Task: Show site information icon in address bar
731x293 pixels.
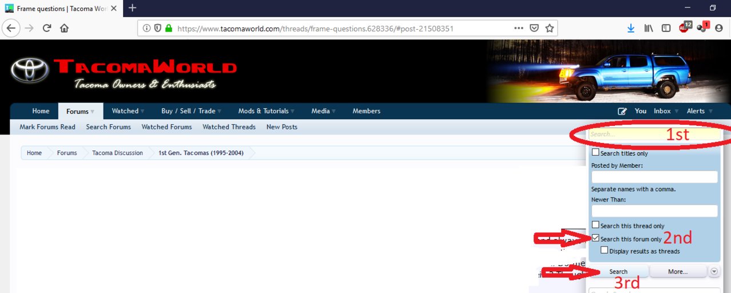Action: [x=146, y=28]
